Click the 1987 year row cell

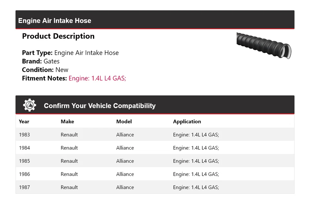click(x=24, y=187)
